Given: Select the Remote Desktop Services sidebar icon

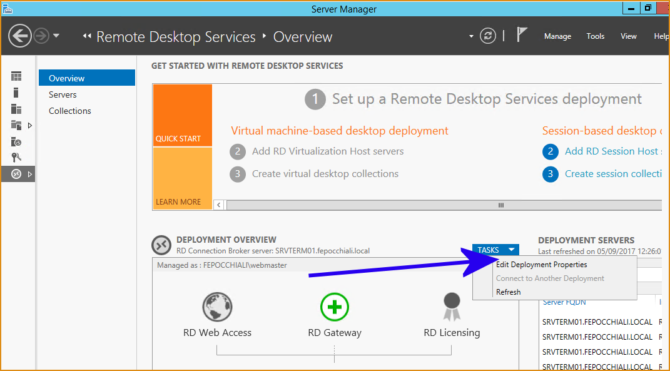Looking at the screenshot, I should pos(16,175).
